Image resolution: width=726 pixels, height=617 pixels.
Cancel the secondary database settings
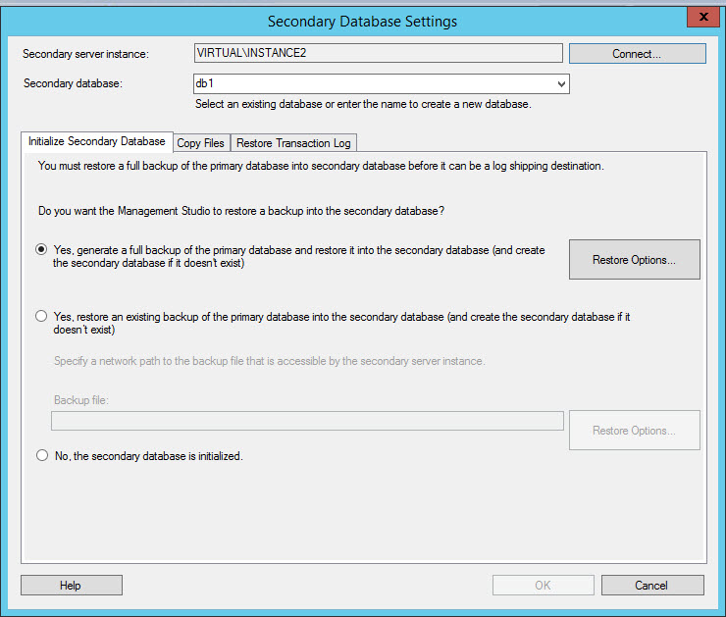click(x=651, y=586)
